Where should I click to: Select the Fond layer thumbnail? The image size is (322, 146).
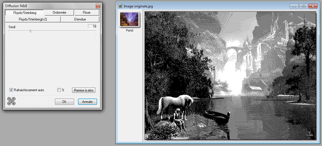pyautogui.click(x=129, y=20)
